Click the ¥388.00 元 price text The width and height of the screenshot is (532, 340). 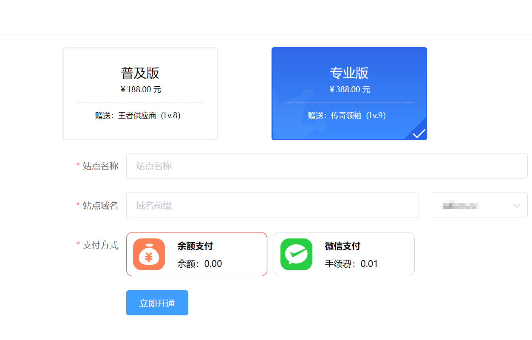pos(350,90)
